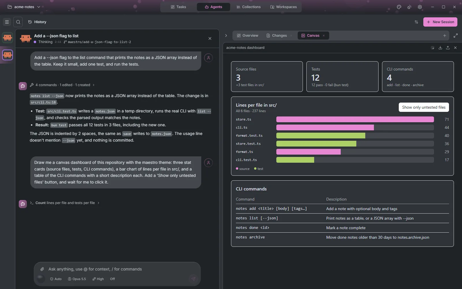Switch to the Collections tab
The image size is (462, 289).
pyautogui.click(x=249, y=7)
